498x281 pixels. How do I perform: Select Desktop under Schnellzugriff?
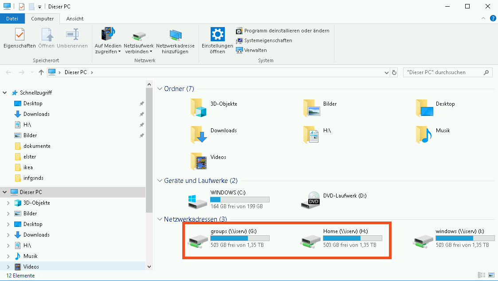click(33, 103)
